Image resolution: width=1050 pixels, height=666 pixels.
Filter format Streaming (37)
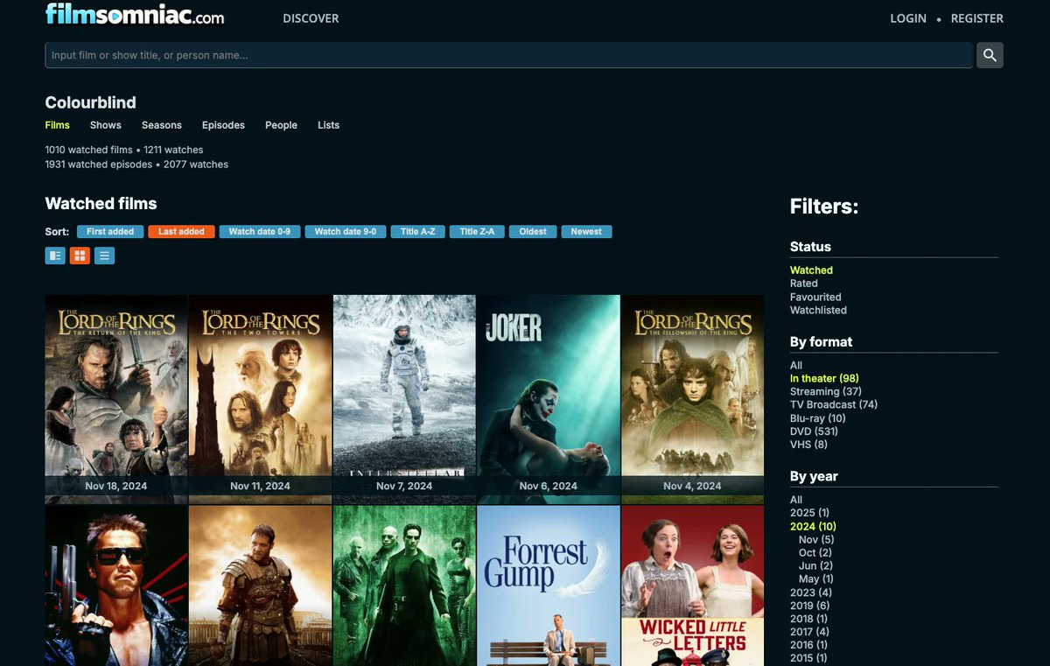[826, 392]
